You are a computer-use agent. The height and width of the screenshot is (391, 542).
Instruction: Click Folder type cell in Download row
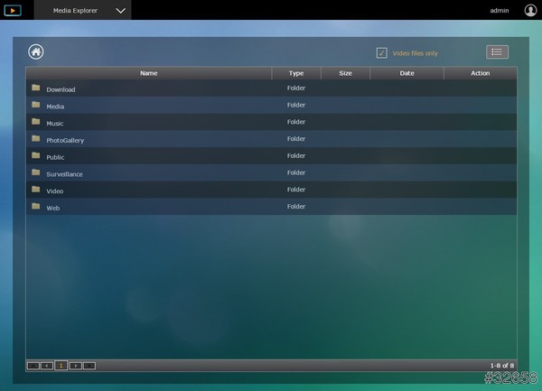click(x=296, y=88)
